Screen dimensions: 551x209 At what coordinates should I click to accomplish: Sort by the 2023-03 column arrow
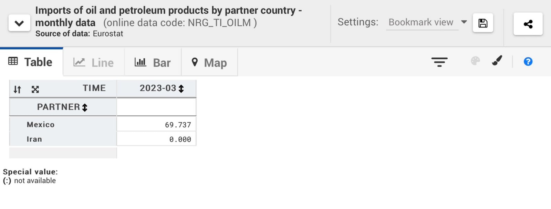pos(181,89)
